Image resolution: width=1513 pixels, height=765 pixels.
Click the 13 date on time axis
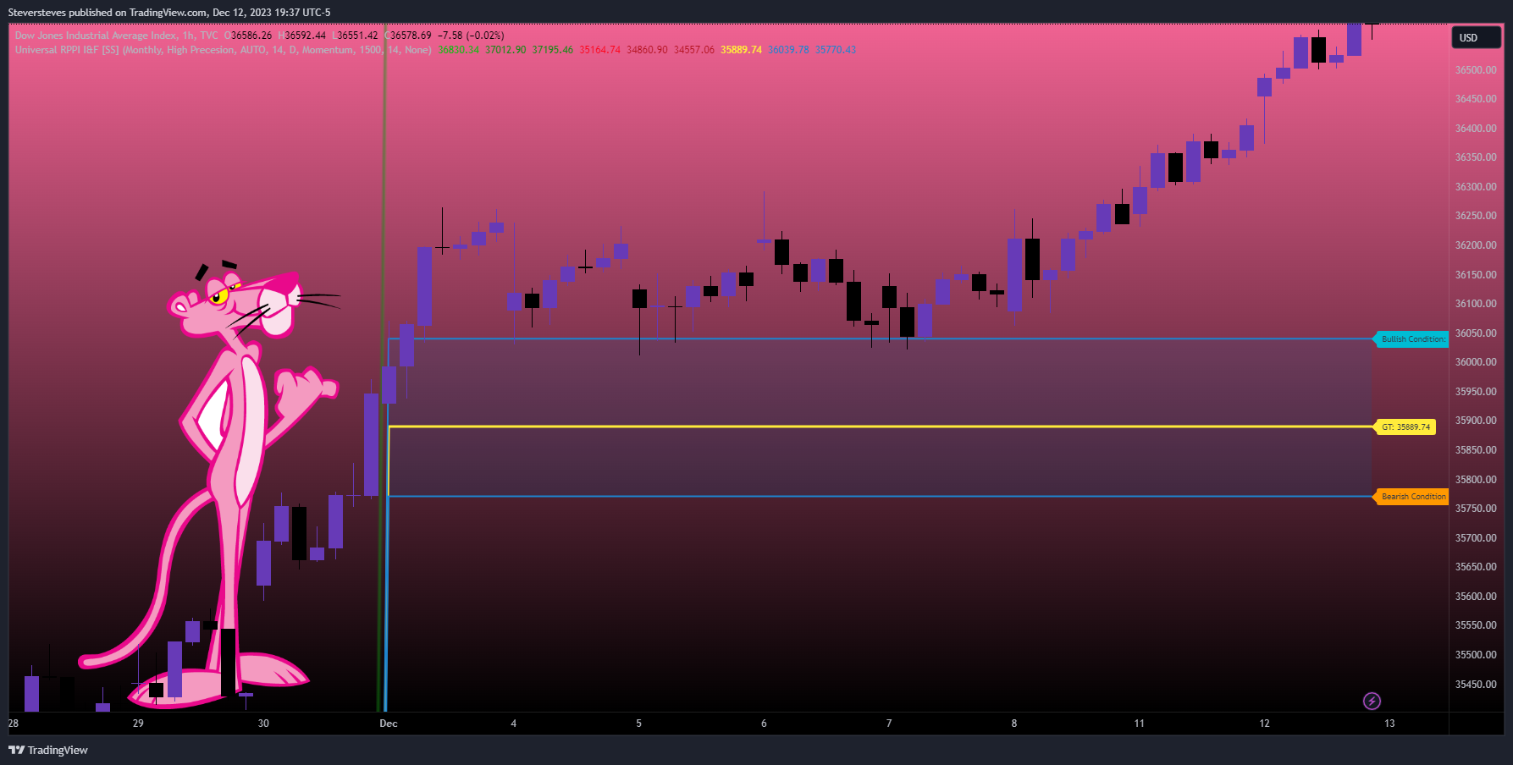pyautogui.click(x=1389, y=724)
